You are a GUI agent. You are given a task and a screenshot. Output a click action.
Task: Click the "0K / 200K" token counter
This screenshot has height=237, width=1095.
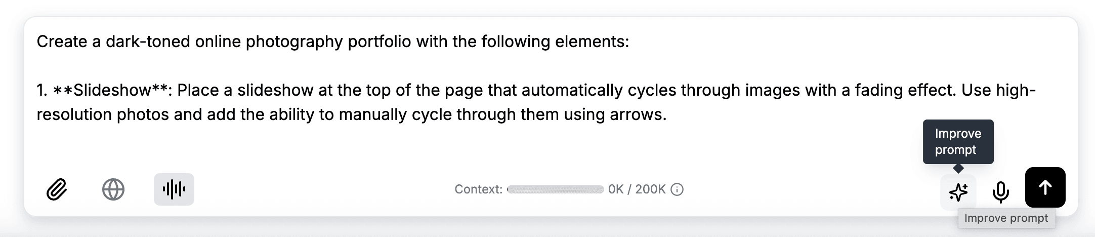(637, 189)
